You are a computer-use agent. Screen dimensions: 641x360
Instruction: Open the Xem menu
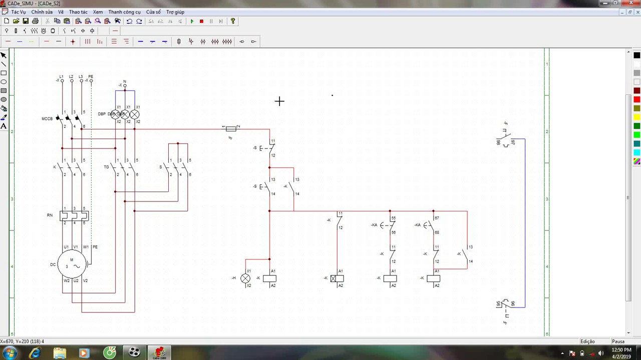pyautogui.click(x=98, y=12)
